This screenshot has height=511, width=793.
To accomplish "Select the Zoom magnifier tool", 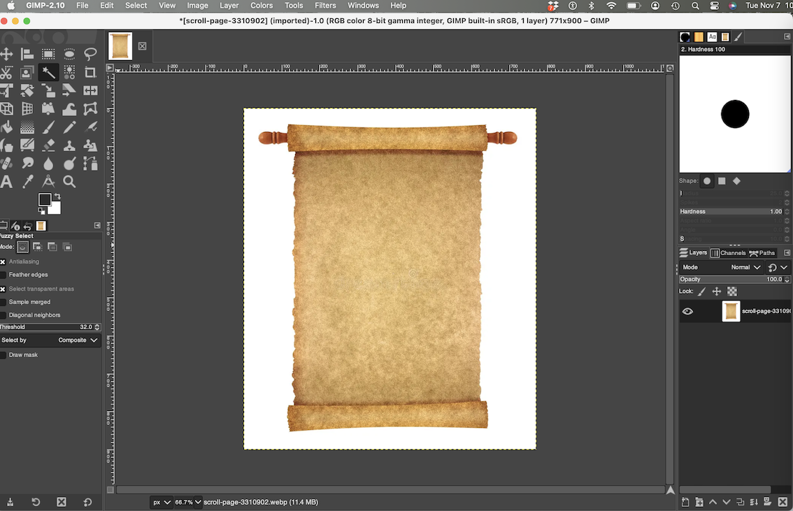I will click(x=69, y=182).
